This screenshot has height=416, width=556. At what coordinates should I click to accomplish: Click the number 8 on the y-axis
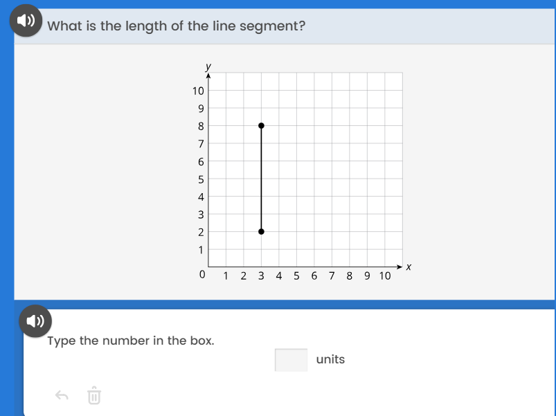201,126
